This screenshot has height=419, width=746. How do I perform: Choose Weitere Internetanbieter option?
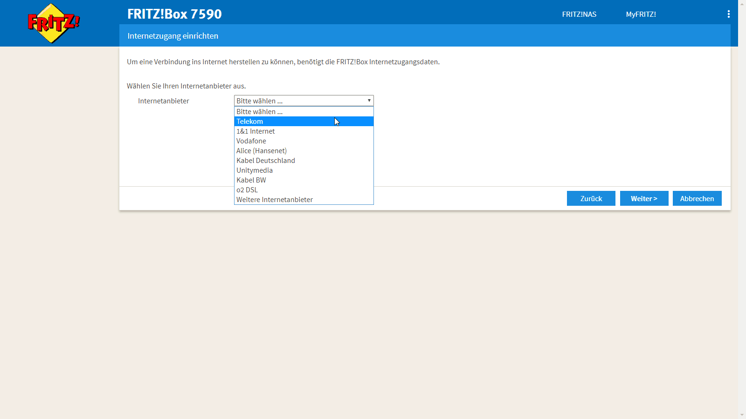304,200
